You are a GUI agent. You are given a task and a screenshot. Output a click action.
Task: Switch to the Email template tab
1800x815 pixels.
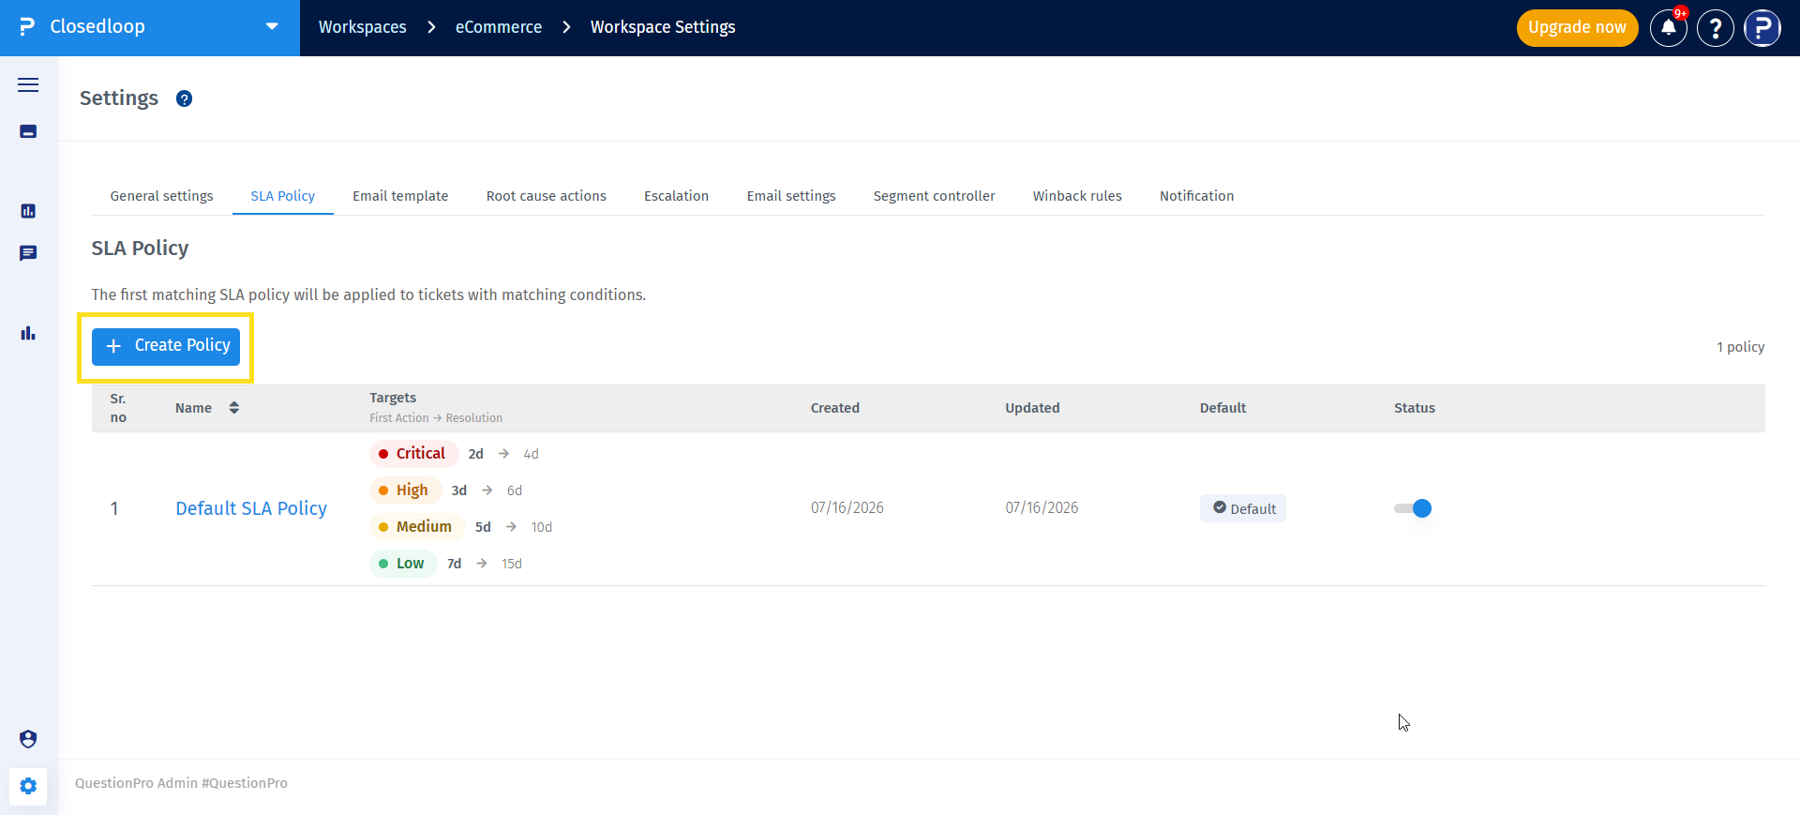pos(400,196)
